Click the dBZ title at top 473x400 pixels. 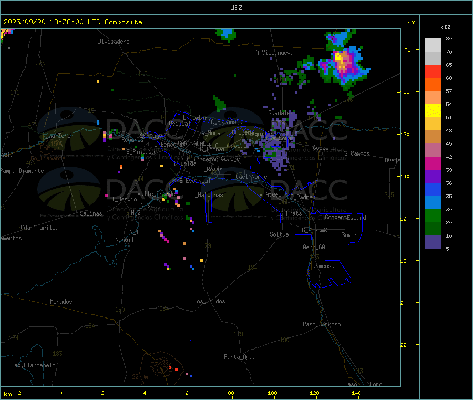pos(236,8)
